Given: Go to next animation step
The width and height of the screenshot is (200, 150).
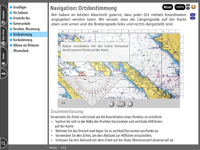Looking at the screenshot, I should [130, 104].
